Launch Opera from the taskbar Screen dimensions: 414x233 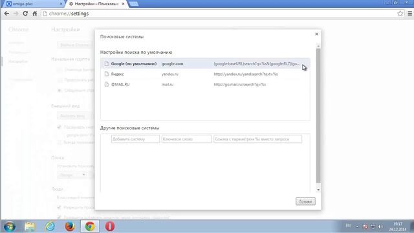click(x=110, y=227)
